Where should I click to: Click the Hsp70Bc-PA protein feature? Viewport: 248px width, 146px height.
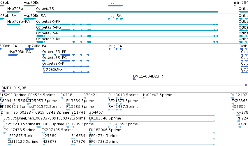pos(29,49)
